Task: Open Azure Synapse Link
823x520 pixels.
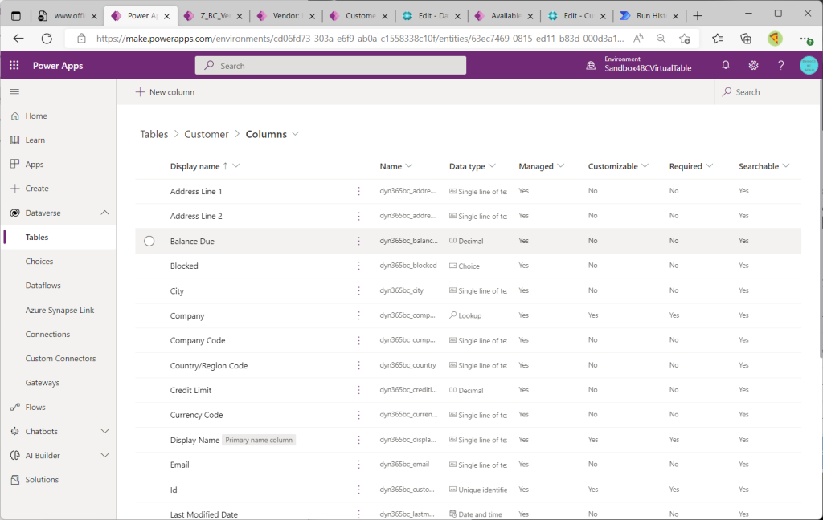Action: click(x=59, y=311)
